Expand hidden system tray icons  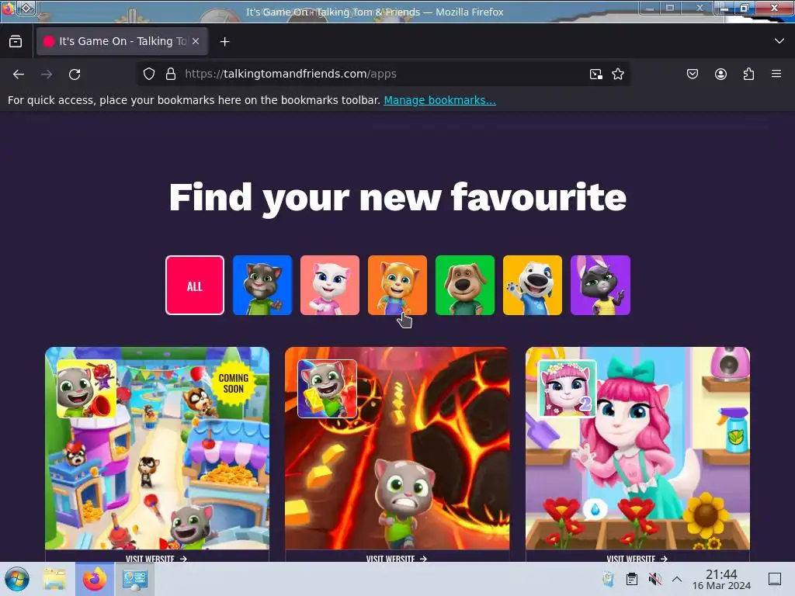[677, 579]
